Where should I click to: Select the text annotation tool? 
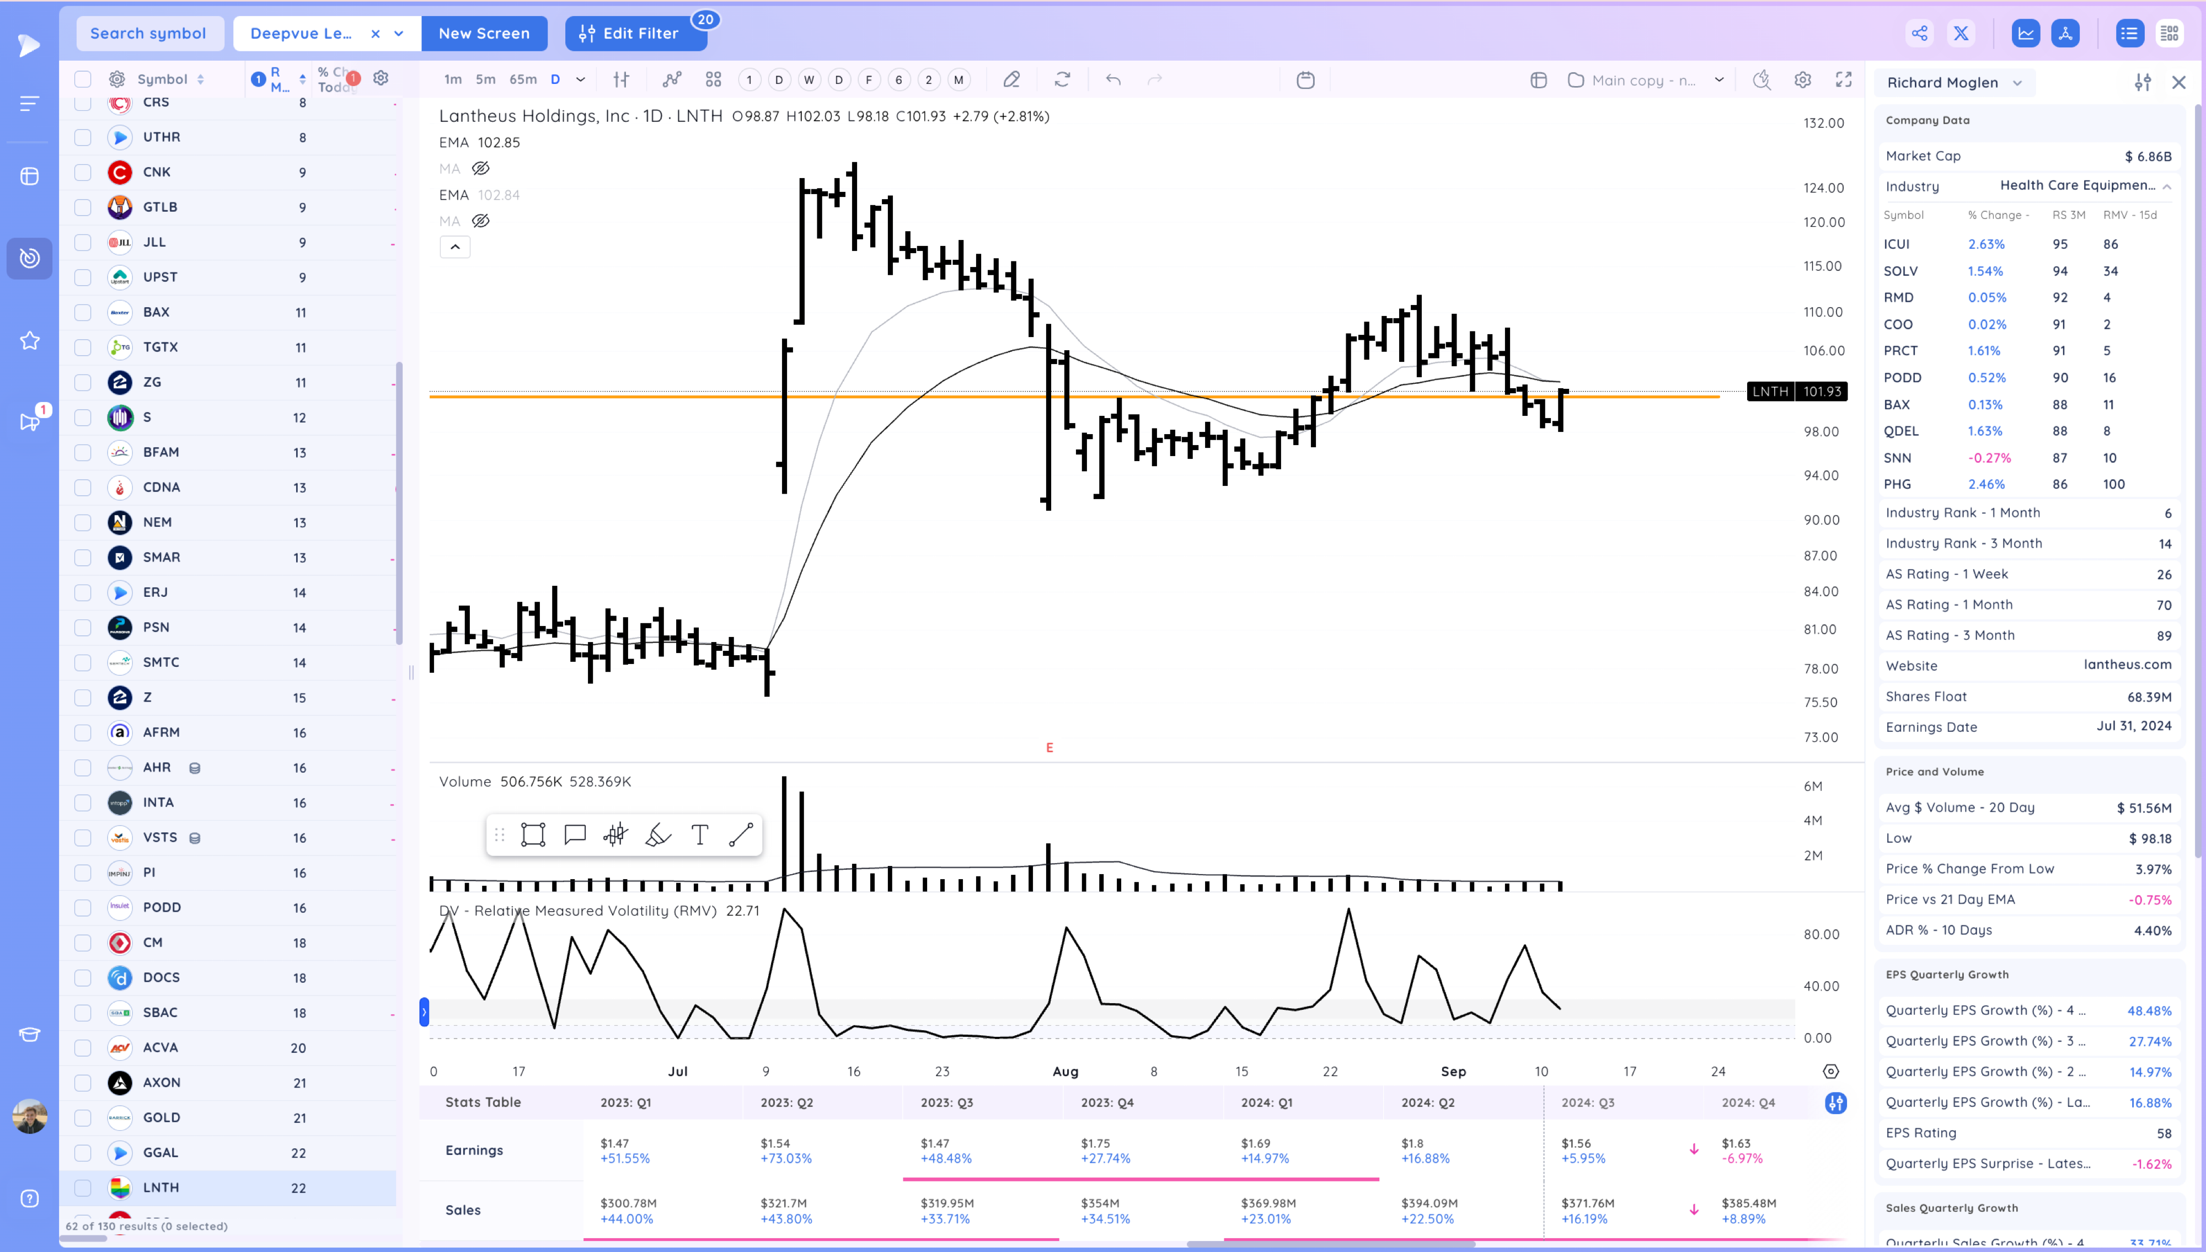(x=700, y=835)
